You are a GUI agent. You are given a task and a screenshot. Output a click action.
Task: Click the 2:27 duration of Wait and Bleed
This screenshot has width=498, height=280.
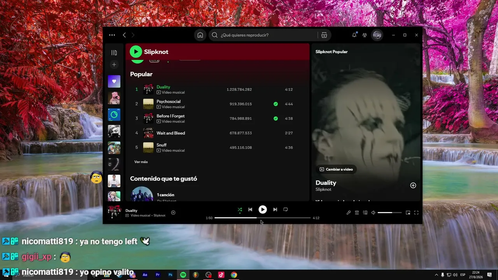click(289, 133)
